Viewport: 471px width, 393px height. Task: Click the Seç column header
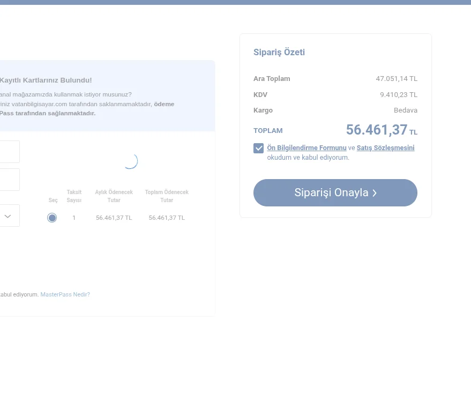click(53, 200)
